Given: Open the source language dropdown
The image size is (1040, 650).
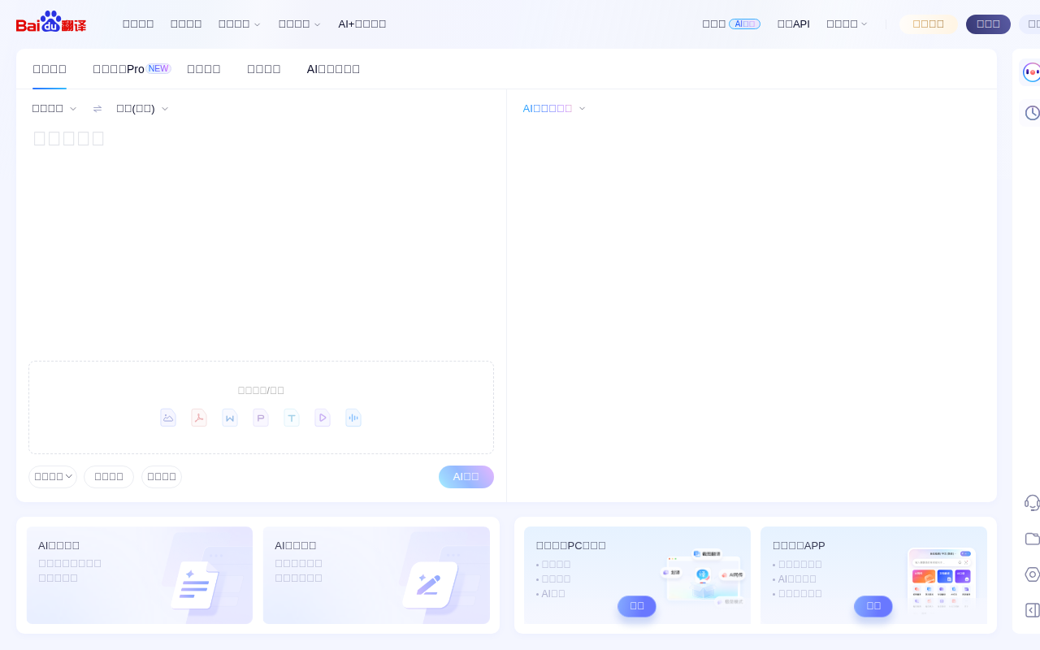Looking at the screenshot, I should [x=54, y=108].
